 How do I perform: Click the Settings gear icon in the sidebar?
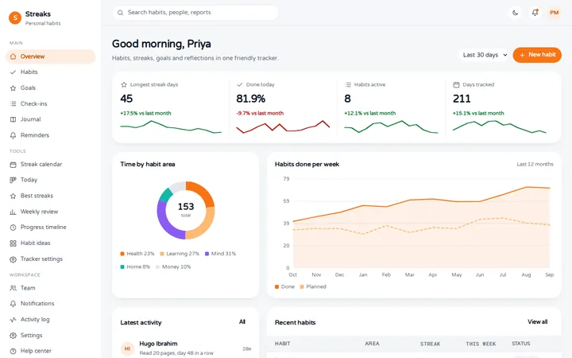pyautogui.click(x=14, y=336)
